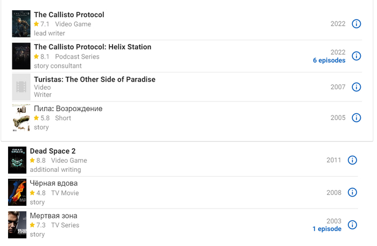Viewport: 377px width, 246px height.
Task: Click info icon for Чёрная вдова
Action: (352, 192)
